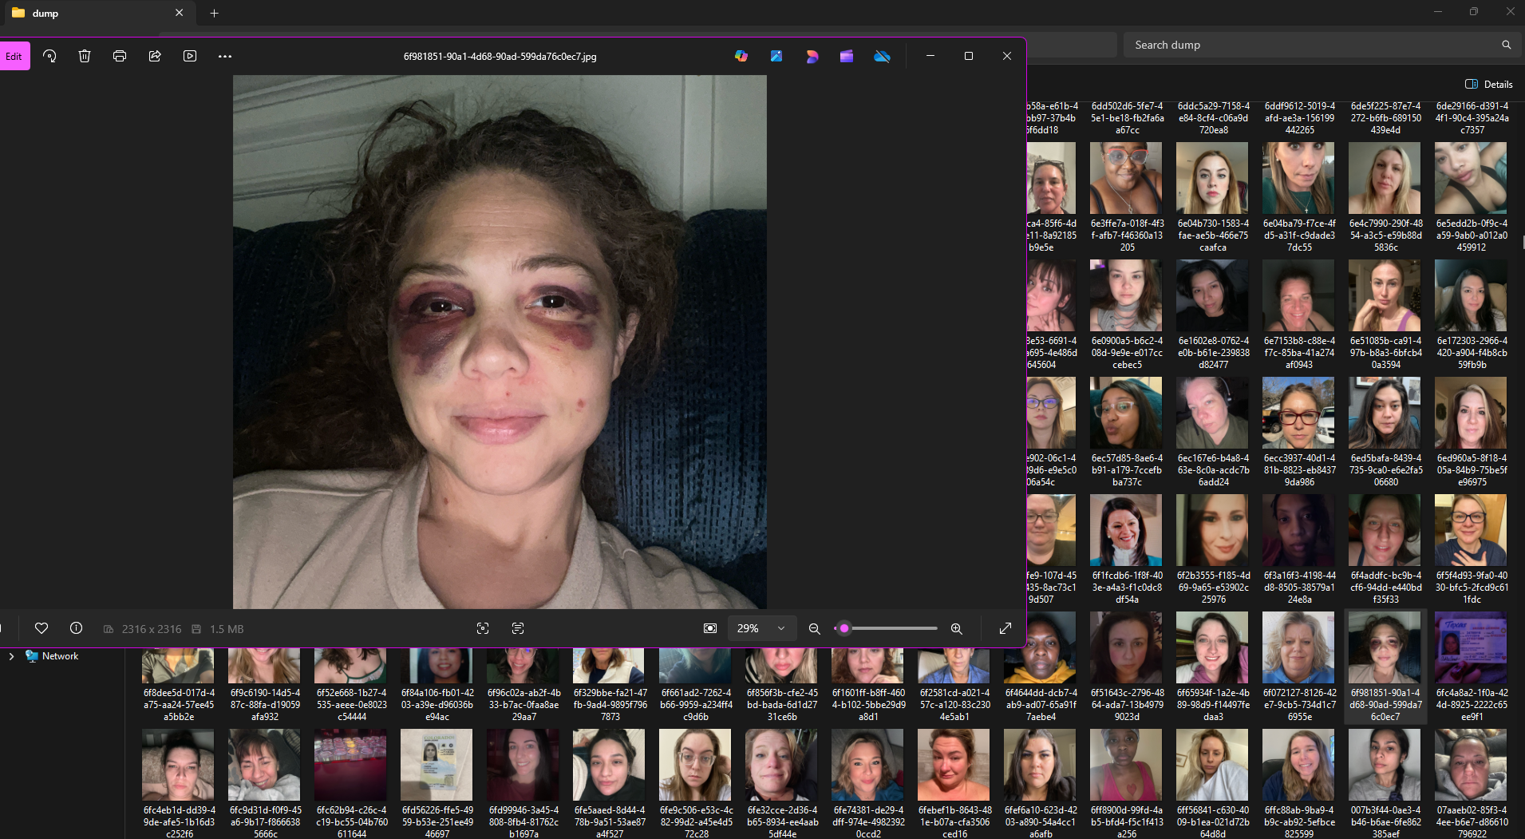This screenshot has height=839, width=1525.
Task: Enter full screen with expand arrows icon
Action: tap(1005, 628)
